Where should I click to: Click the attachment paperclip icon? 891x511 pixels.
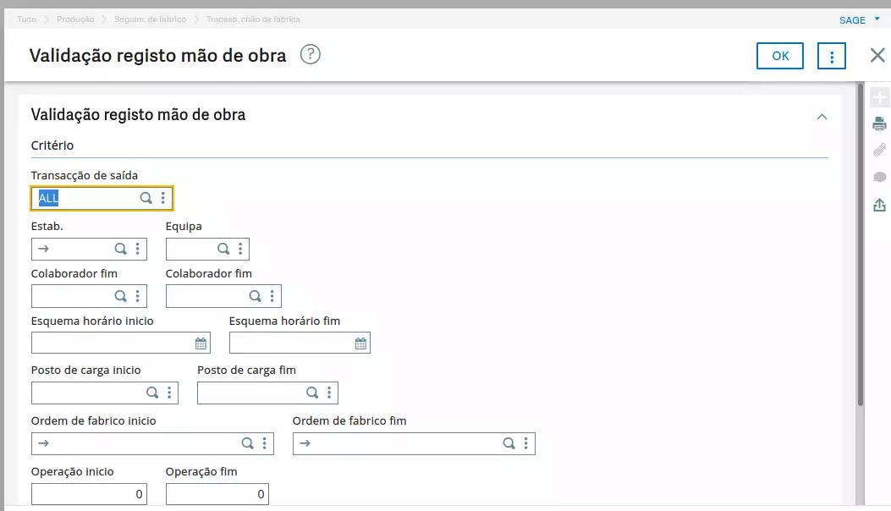(879, 151)
